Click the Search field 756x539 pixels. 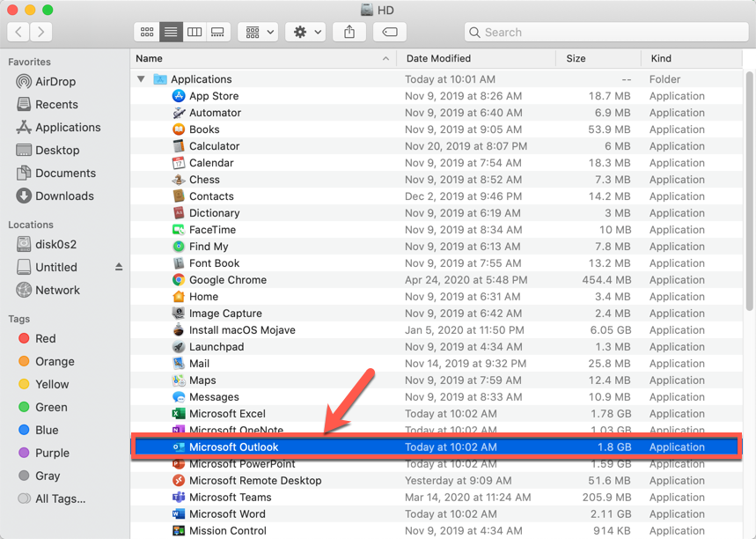coord(607,32)
